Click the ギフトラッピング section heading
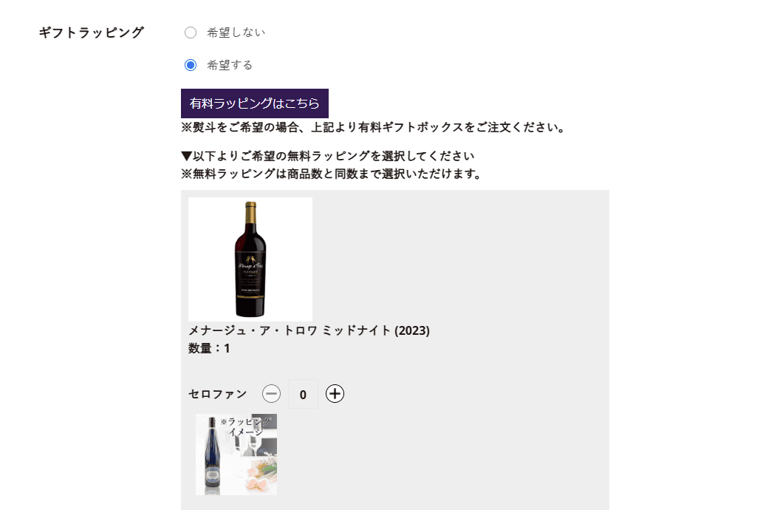777x510 pixels. 91,33
